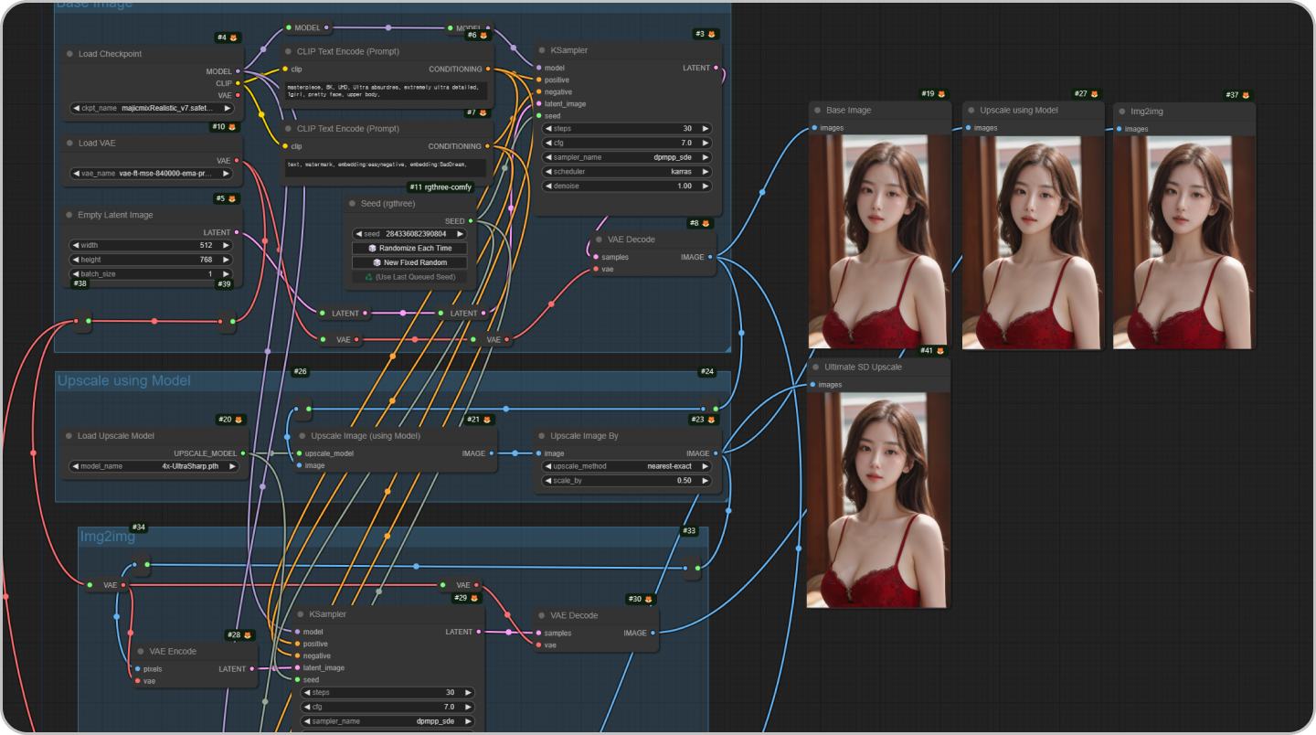Click the CLIP output port on Load Checkpoint
This screenshot has height=735, width=1316.
pyautogui.click(x=239, y=83)
